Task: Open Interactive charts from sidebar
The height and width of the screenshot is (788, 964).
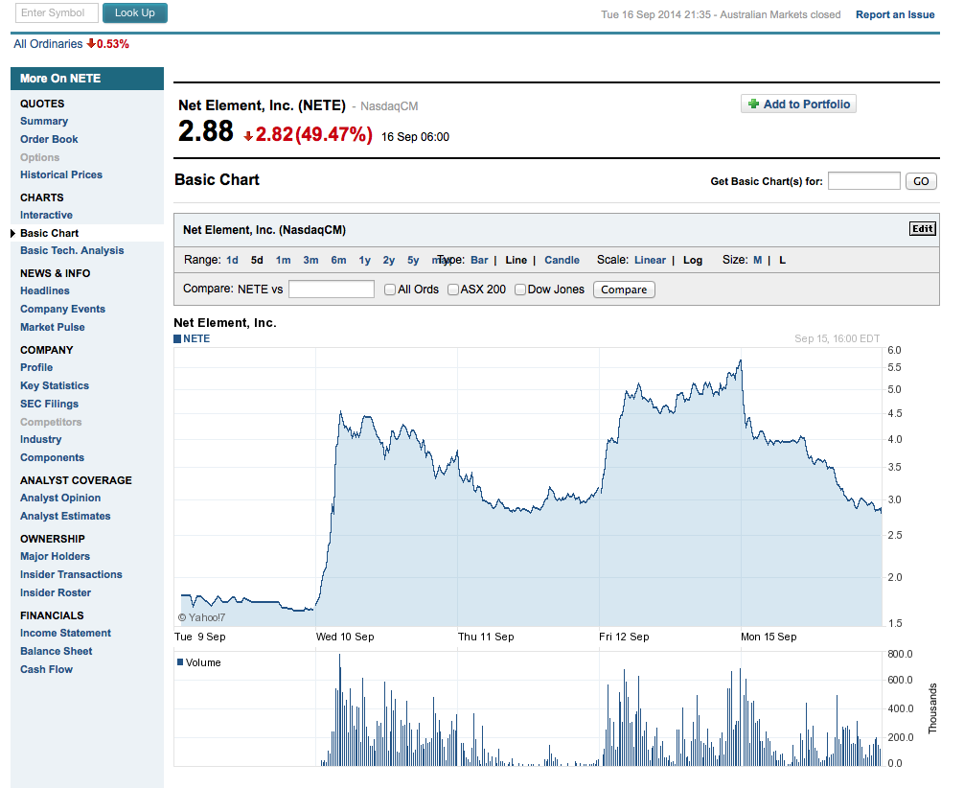Action: coord(46,215)
